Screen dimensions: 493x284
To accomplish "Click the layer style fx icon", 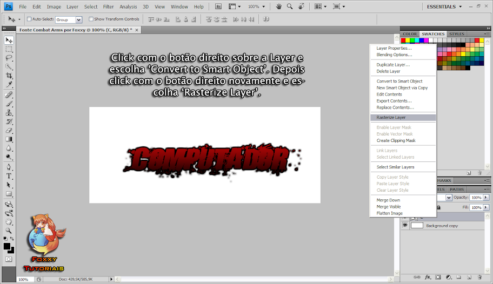I will (428, 276).
